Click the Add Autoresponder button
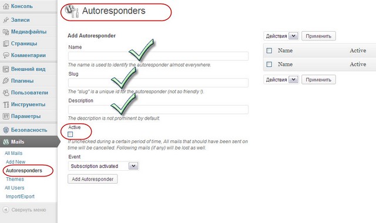The image size is (376, 223). tap(93, 179)
